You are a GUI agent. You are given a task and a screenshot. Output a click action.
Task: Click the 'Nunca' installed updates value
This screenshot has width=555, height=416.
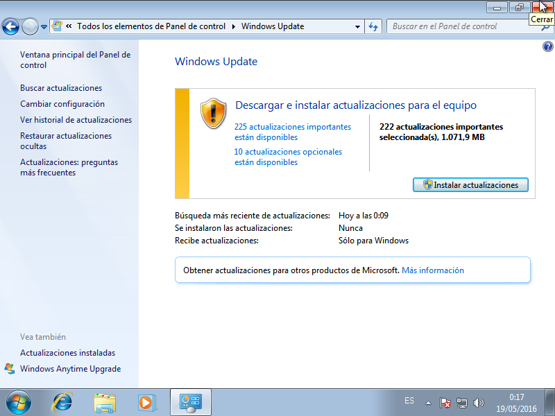(350, 228)
